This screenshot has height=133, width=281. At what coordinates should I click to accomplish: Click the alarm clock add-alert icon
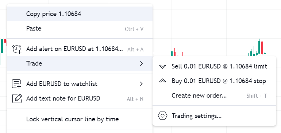point(17,49)
